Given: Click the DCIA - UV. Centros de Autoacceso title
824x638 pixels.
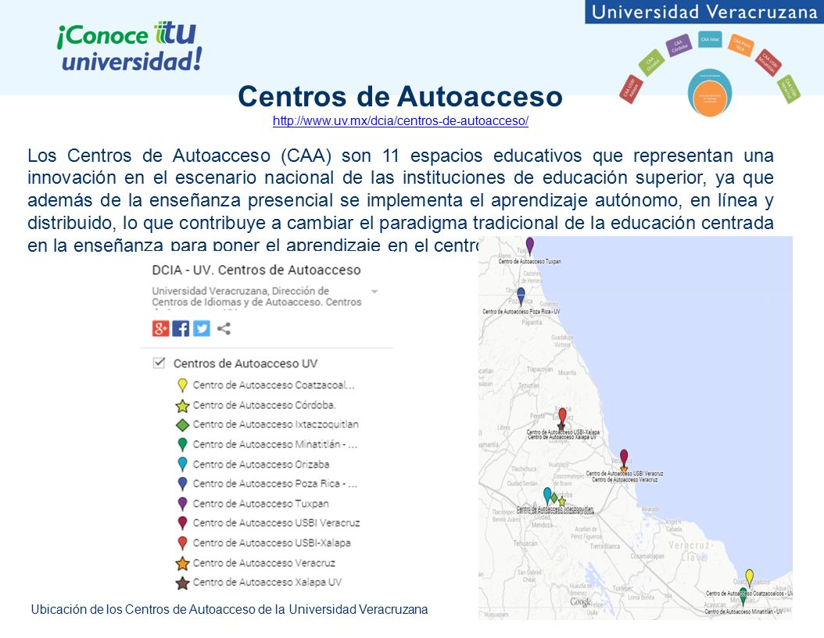Looking at the screenshot, I should pos(256,270).
